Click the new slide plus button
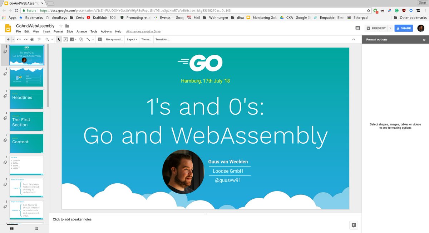The width and height of the screenshot is (429, 233). (x=8, y=39)
